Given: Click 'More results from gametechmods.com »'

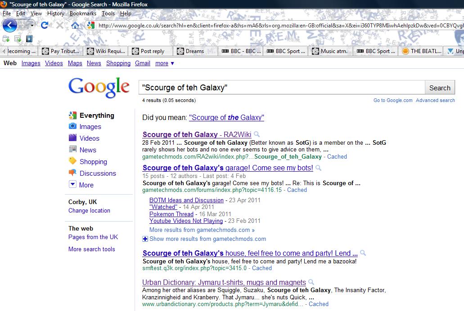Looking at the screenshot, I should click(202, 230).
